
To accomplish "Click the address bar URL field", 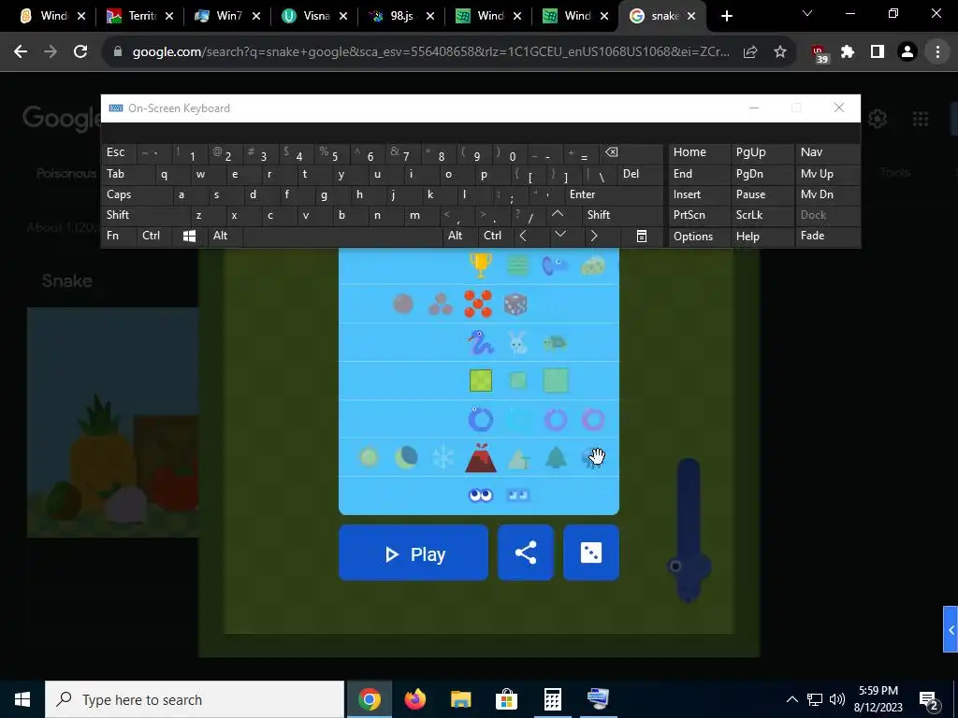I will (430, 52).
